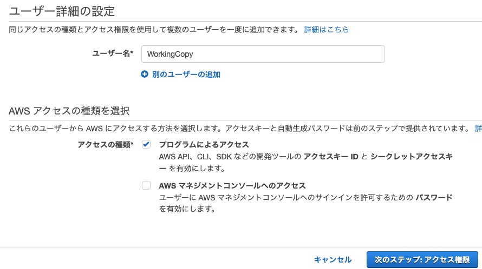Click the ユーザー名* field label
The width and height of the screenshot is (482, 269).
113,53
